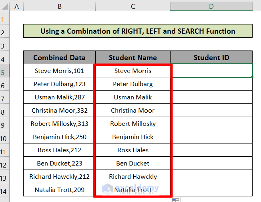Click the Student Name header cell
261x202 pixels.
pos(133,58)
